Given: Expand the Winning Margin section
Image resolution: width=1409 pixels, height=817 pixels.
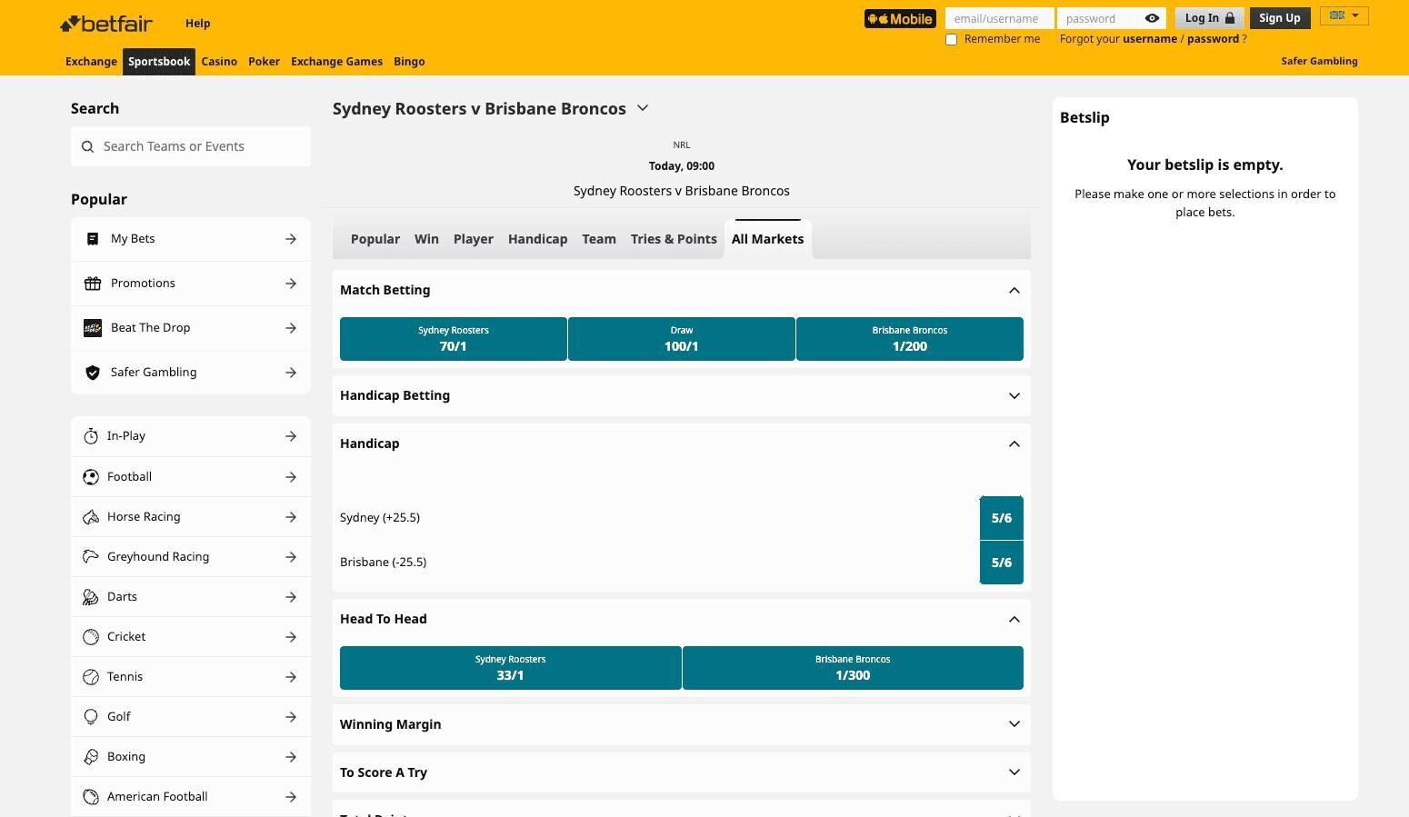Looking at the screenshot, I should point(1014,724).
